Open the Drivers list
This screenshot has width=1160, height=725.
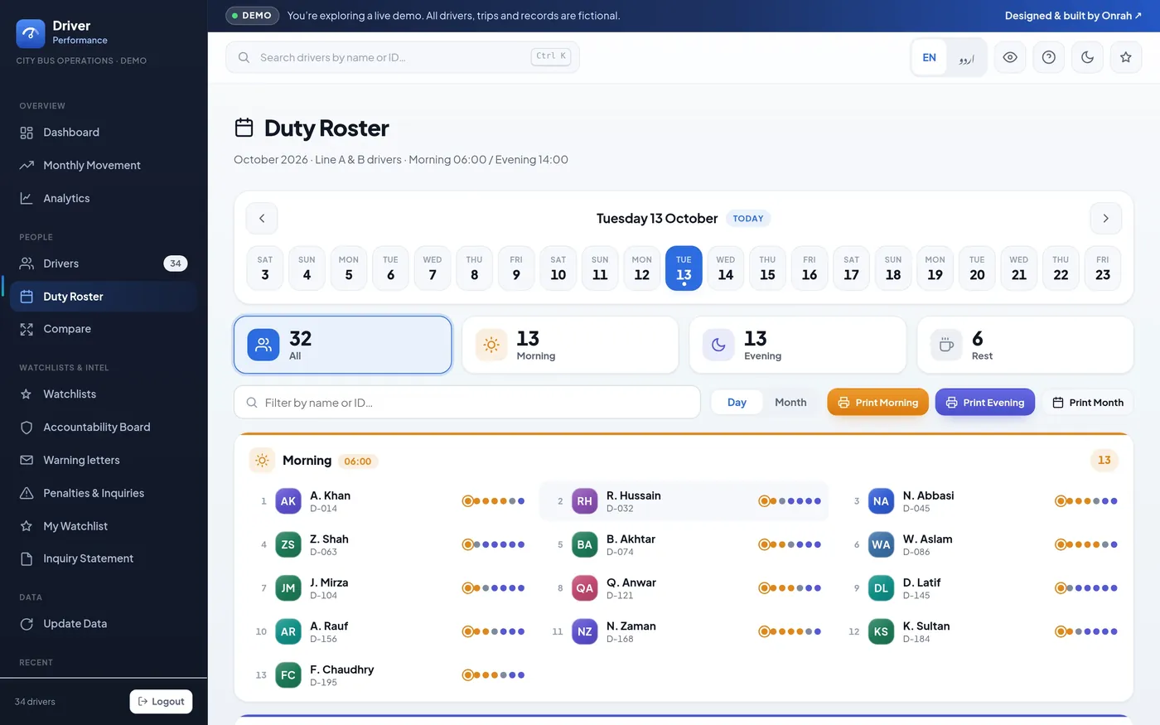104,263
